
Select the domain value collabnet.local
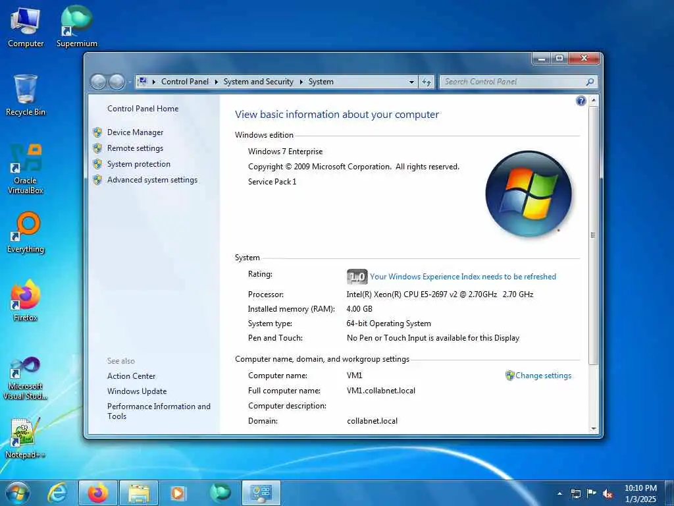(x=372, y=421)
